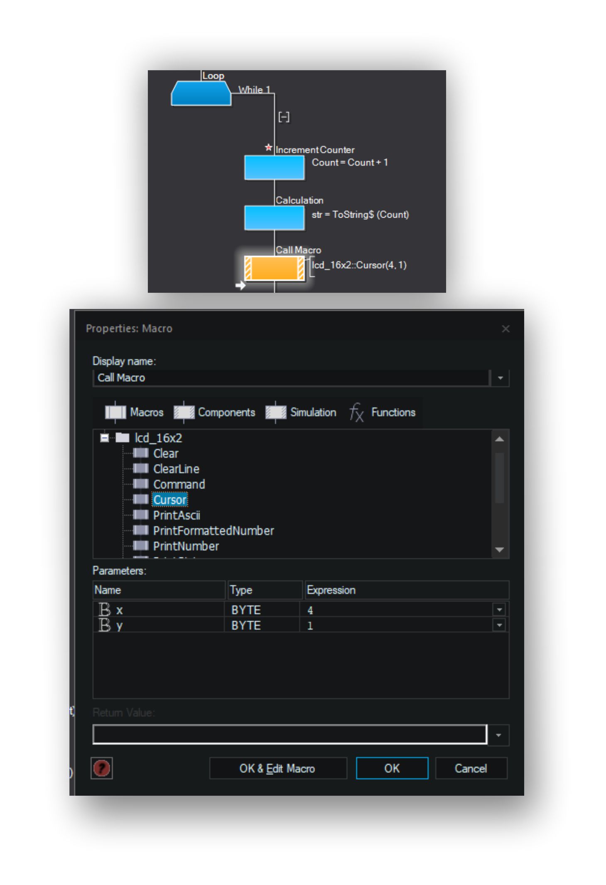Open the Display name dropdown

point(500,378)
